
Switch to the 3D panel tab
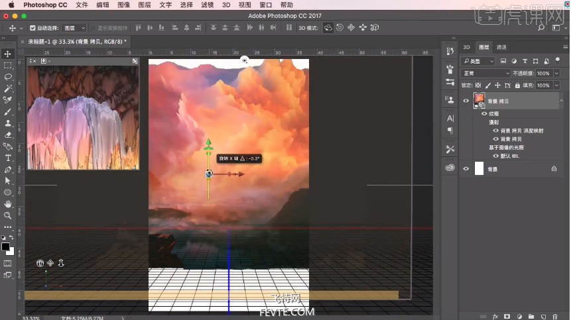point(466,48)
